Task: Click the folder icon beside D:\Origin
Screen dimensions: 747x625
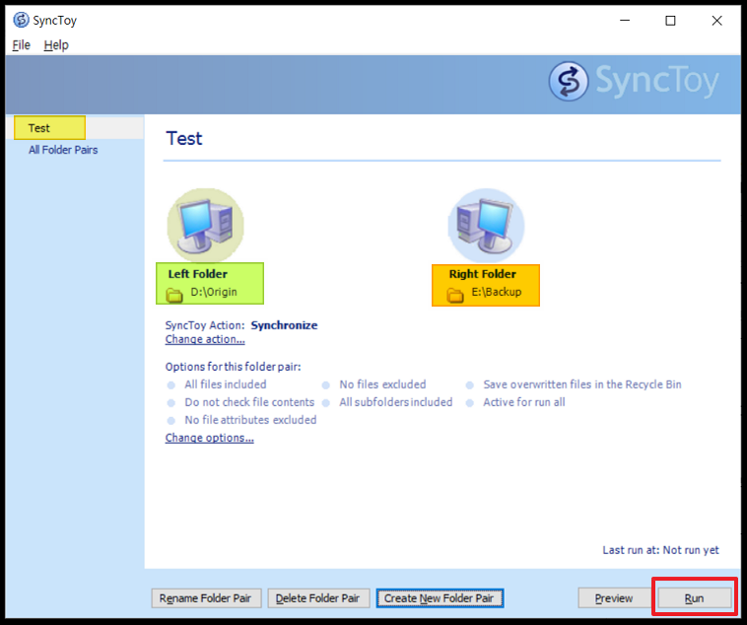Action: [x=174, y=295]
